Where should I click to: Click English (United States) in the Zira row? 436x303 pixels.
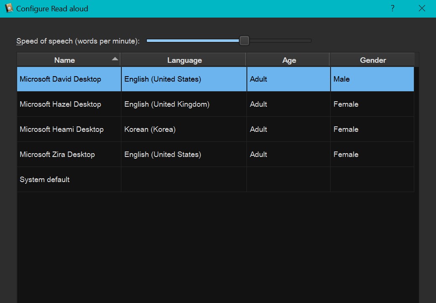pos(184,154)
